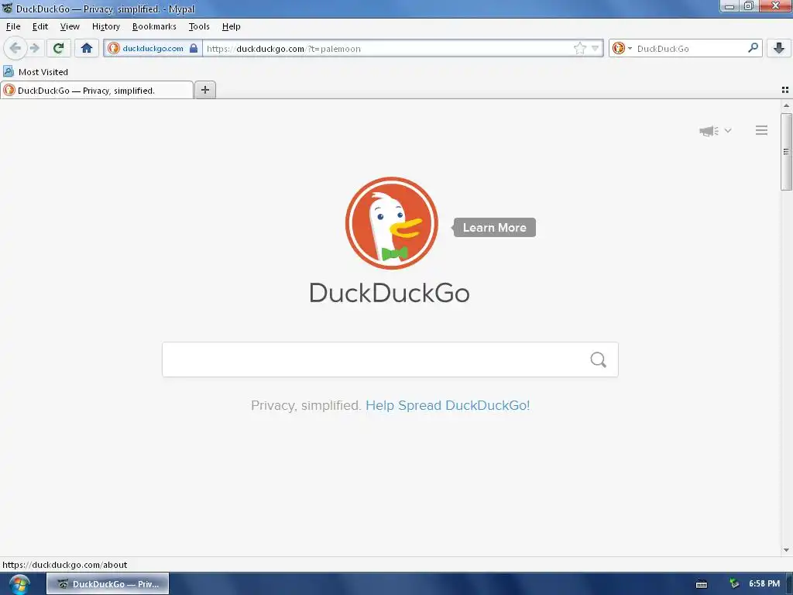
Task: Click the padlock security icon
Action: click(194, 49)
